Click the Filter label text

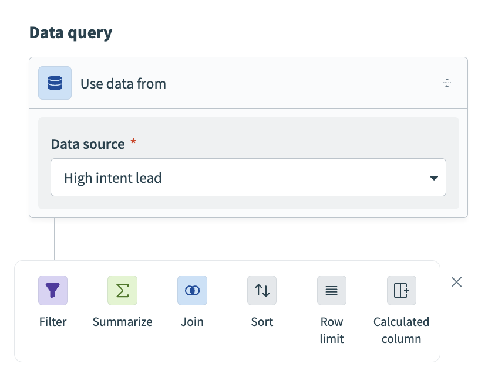53,321
